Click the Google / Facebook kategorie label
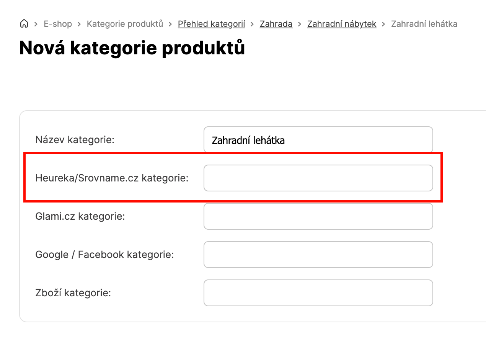Image resolution: width=486 pixels, height=343 pixels. (x=104, y=255)
